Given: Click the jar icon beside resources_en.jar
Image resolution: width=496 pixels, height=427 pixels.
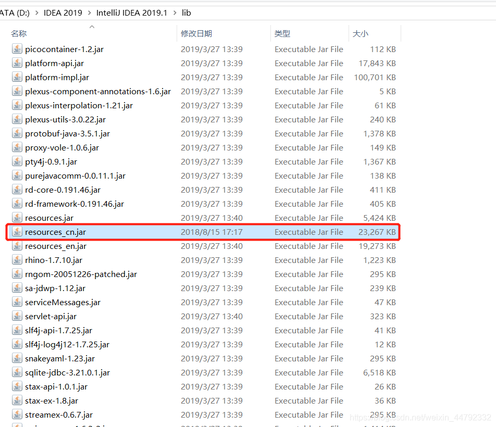Looking at the screenshot, I should (x=17, y=246).
